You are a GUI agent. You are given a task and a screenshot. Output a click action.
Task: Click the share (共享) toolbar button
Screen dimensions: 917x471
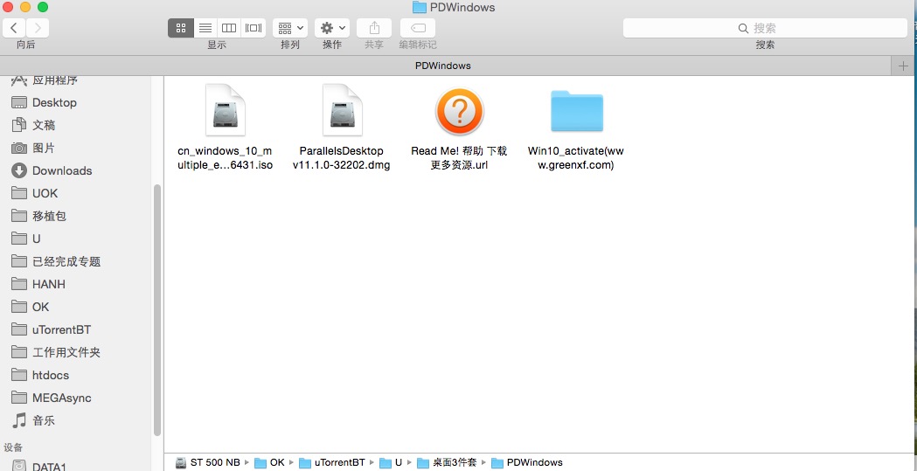click(x=374, y=27)
